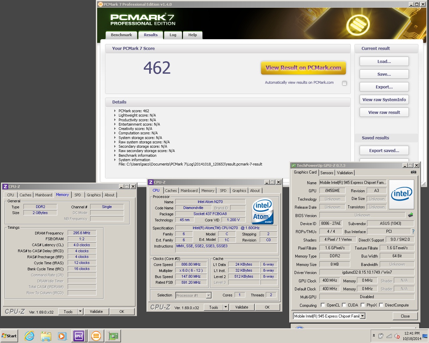Screen dimensions: 429x343
Task: Take GPU-Z screenshot via camera icon
Action: 414,172
